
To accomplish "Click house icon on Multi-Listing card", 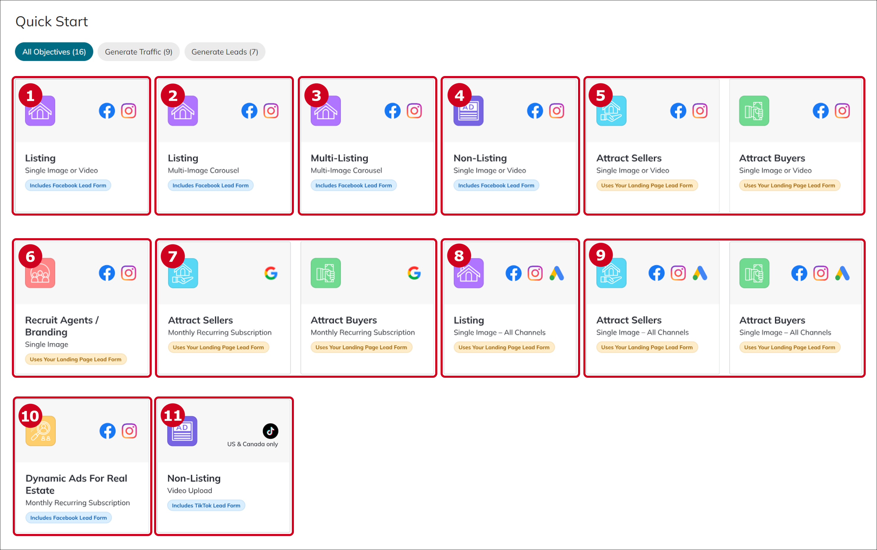I will click(326, 110).
